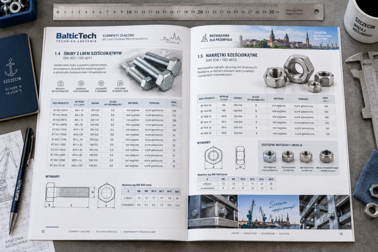This screenshot has width=378, height=252.
Task: Click the Wymiary wg DIN 934 (mm) caption
Action: point(212,174)
